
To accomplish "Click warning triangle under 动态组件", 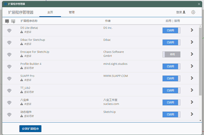I will pyautogui.click(x=22, y=116).
